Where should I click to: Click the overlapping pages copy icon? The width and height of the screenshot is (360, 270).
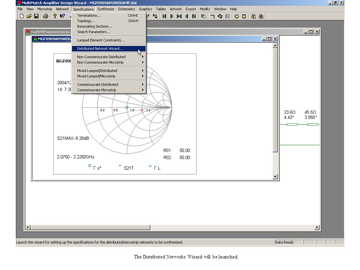203,16
